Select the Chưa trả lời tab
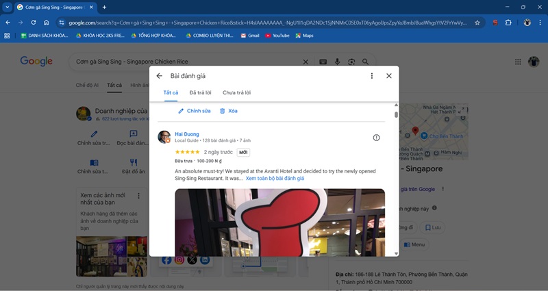This screenshot has height=291, width=548. click(236, 92)
